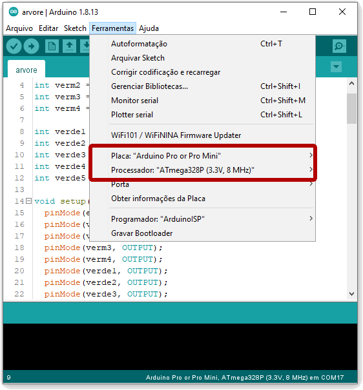The image size is (363, 390).
Task: Click the int verm2 declaration line
Action: coord(61,85)
